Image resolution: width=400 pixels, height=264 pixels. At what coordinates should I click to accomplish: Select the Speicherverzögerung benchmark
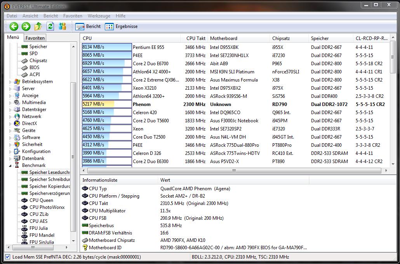49,193
